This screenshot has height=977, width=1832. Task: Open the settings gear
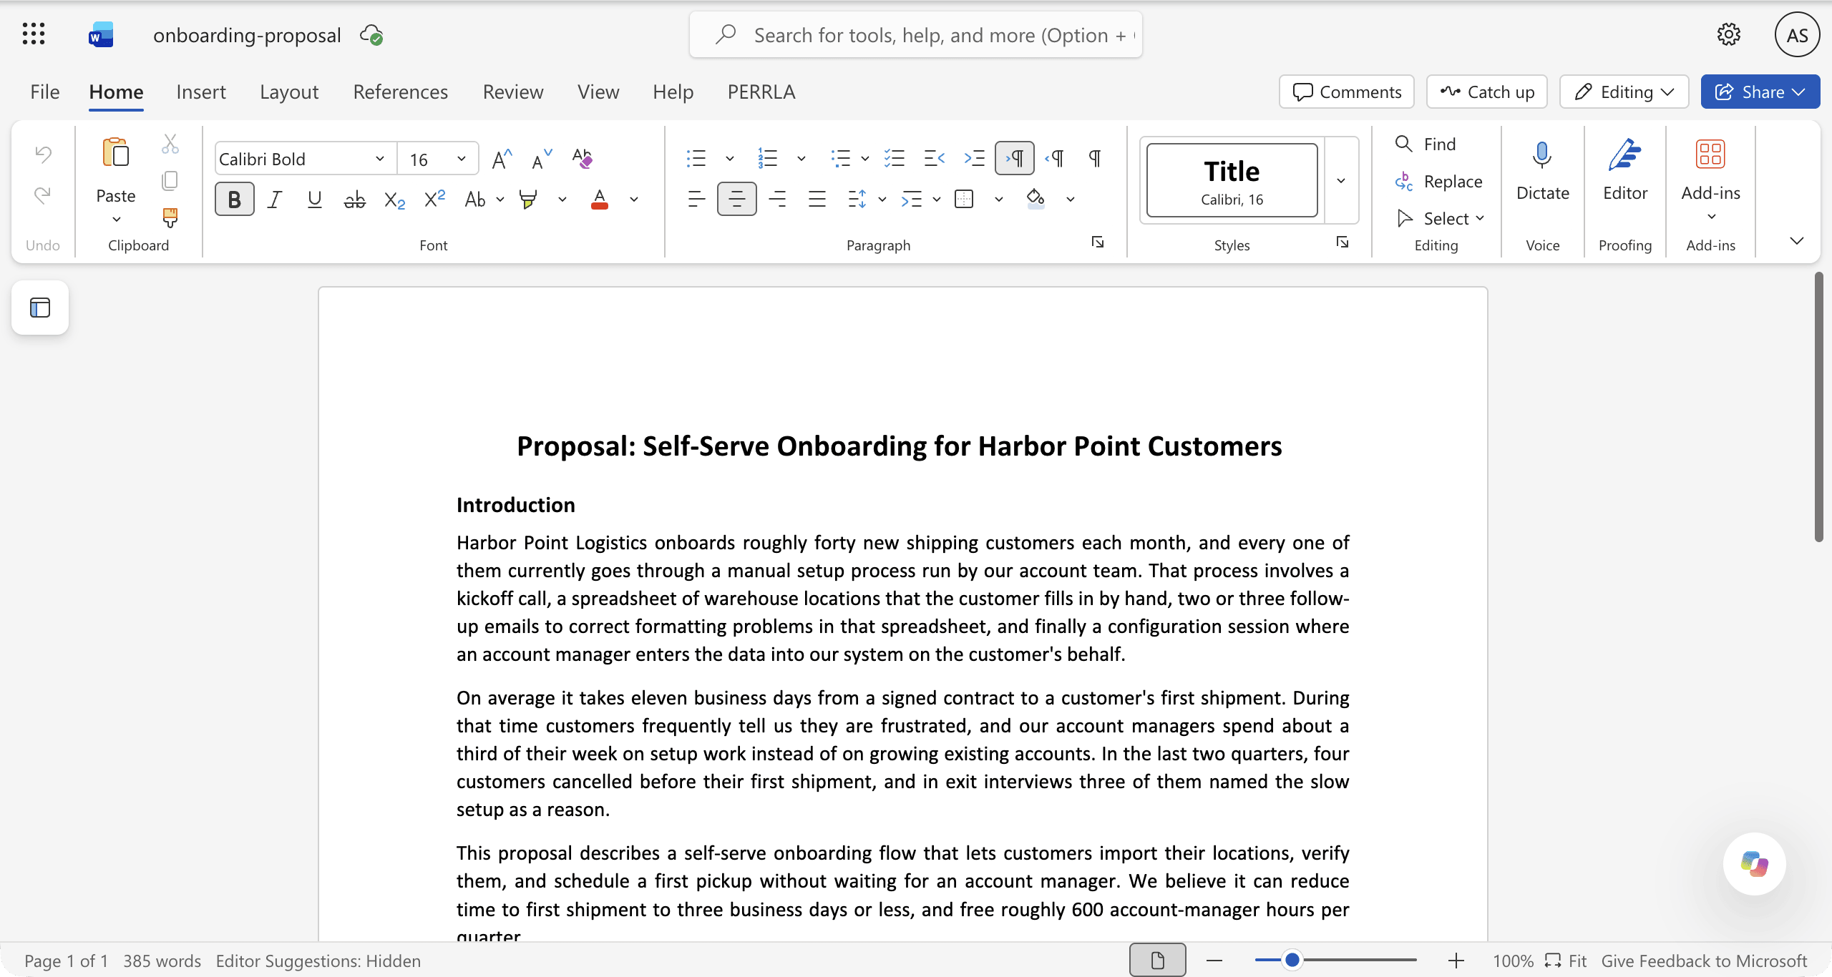click(x=1729, y=34)
